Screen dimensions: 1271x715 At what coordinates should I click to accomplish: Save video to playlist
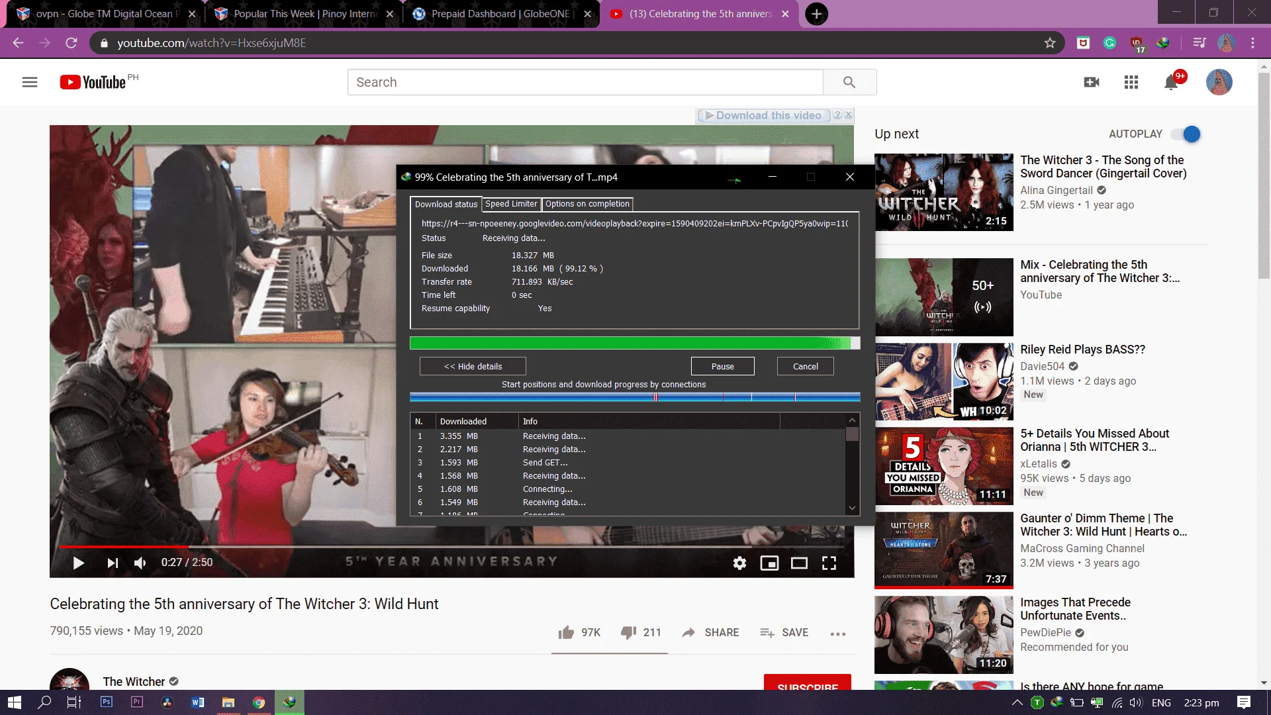784,632
